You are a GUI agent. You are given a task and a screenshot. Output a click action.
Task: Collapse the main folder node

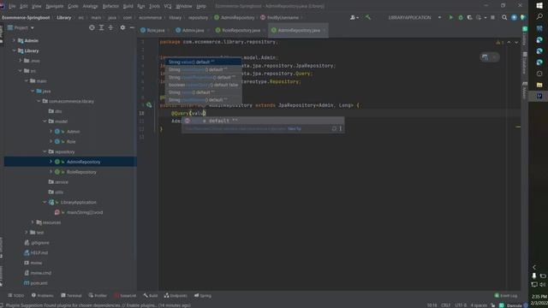pyautogui.click(x=27, y=81)
